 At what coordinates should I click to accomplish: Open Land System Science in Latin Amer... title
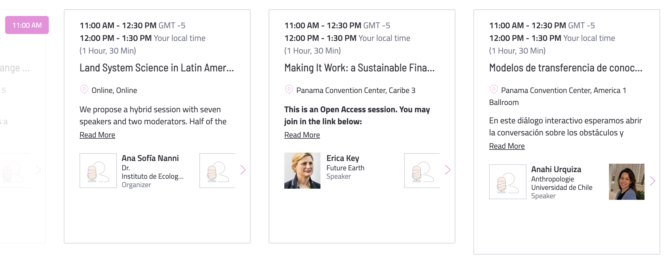pyautogui.click(x=157, y=68)
